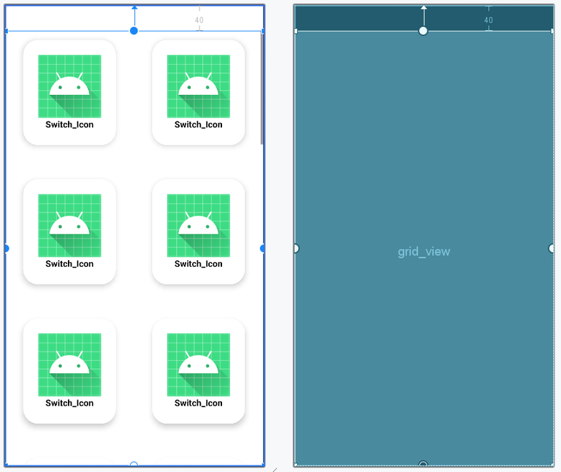Click the right constraint anchor in blueprint view

552,248
